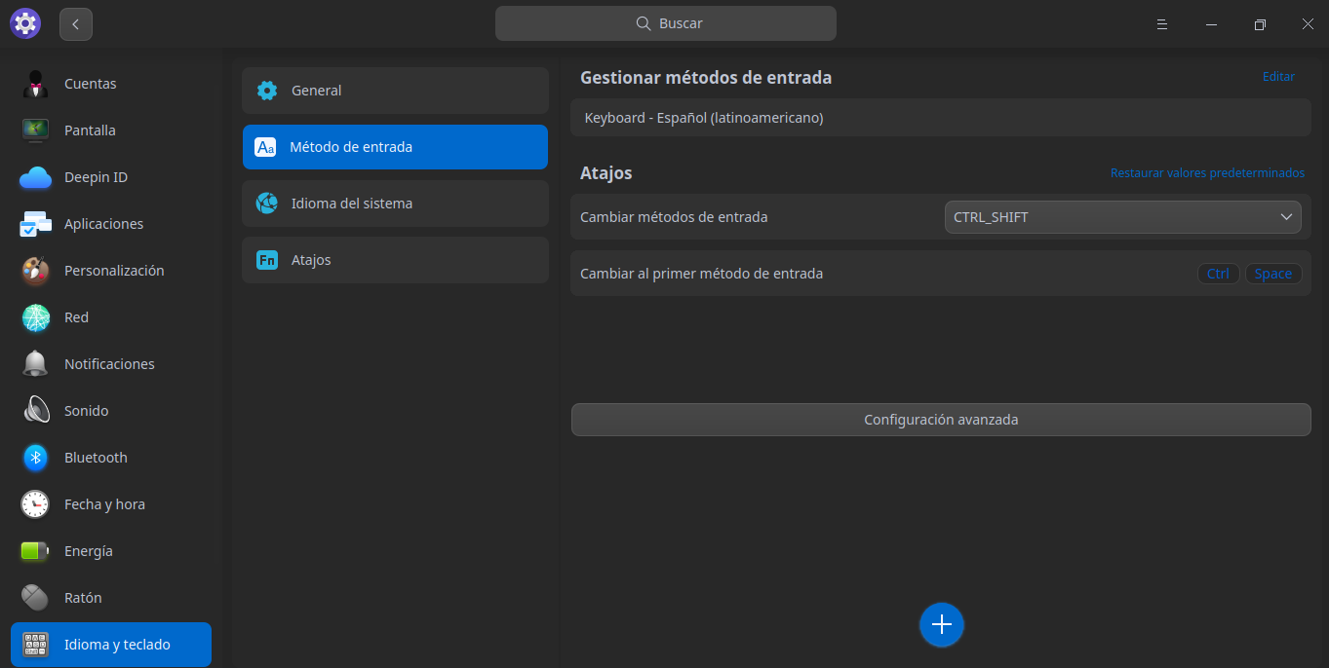Click the Editar link
Screen dimensions: 1329x668
pyautogui.click(x=1278, y=77)
